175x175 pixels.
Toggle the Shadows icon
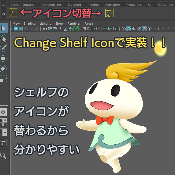155,29
